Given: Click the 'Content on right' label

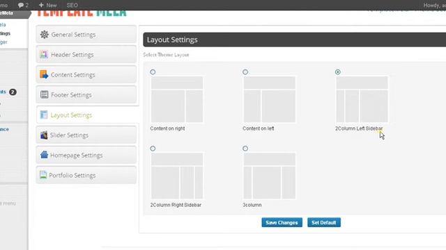Looking at the screenshot, I should point(167,128).
